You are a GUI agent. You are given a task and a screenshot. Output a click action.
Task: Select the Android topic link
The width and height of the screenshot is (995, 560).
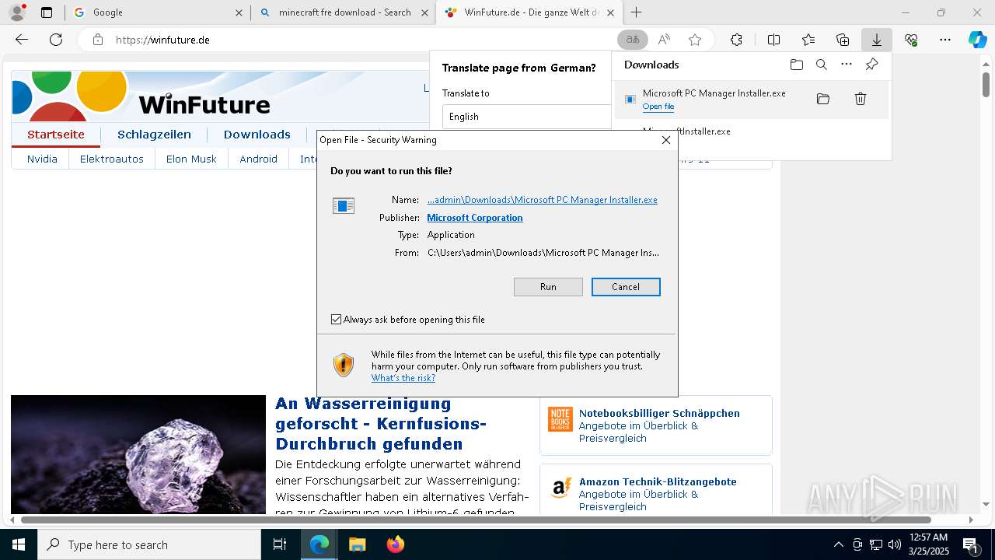tap(259, 159)
